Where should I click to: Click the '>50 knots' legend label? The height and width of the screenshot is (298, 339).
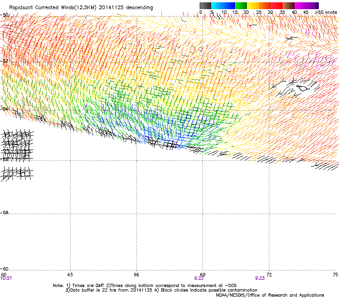click(326, 12)
